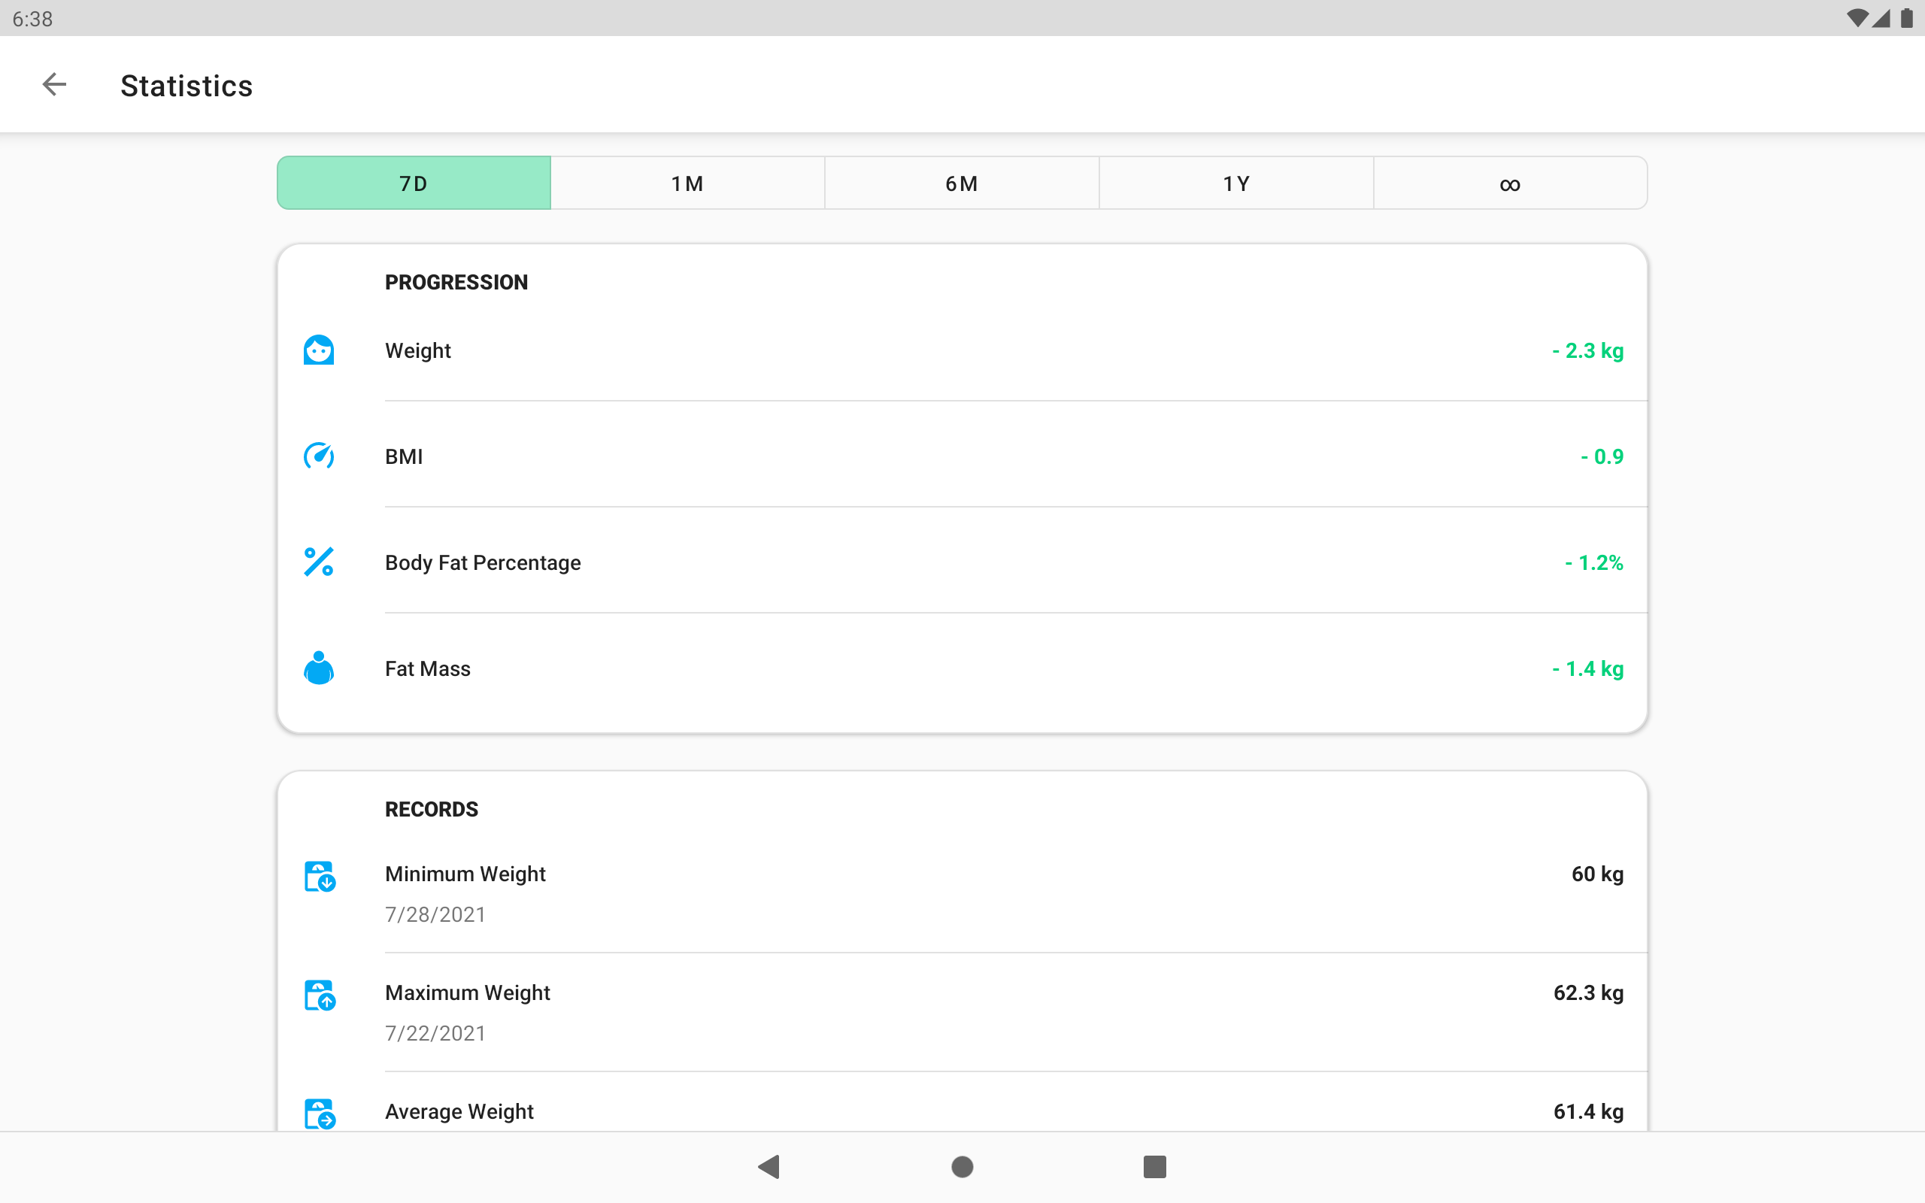Tap the - 1.2% body fat value
Screen dimensions: 1925x1203
pos(1594,562)
